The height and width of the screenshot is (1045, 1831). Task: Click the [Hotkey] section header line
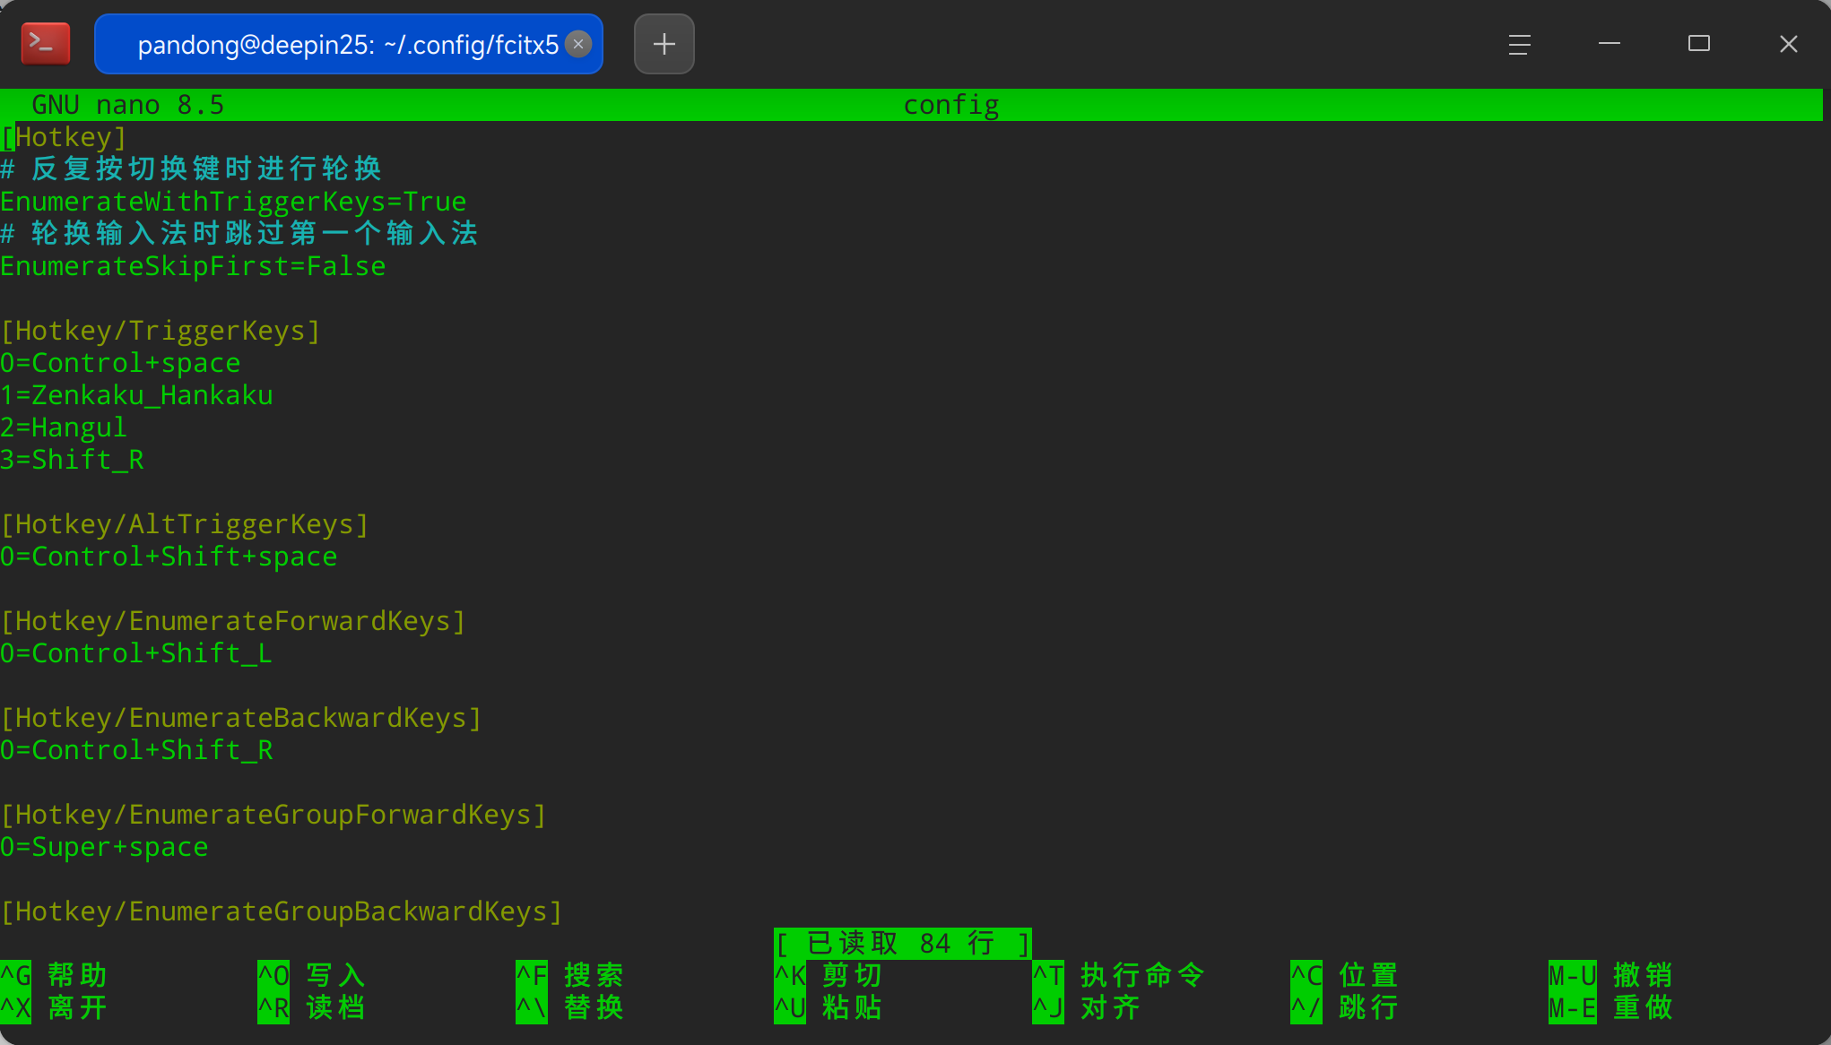pyautogui.click(x=64, y=137)
